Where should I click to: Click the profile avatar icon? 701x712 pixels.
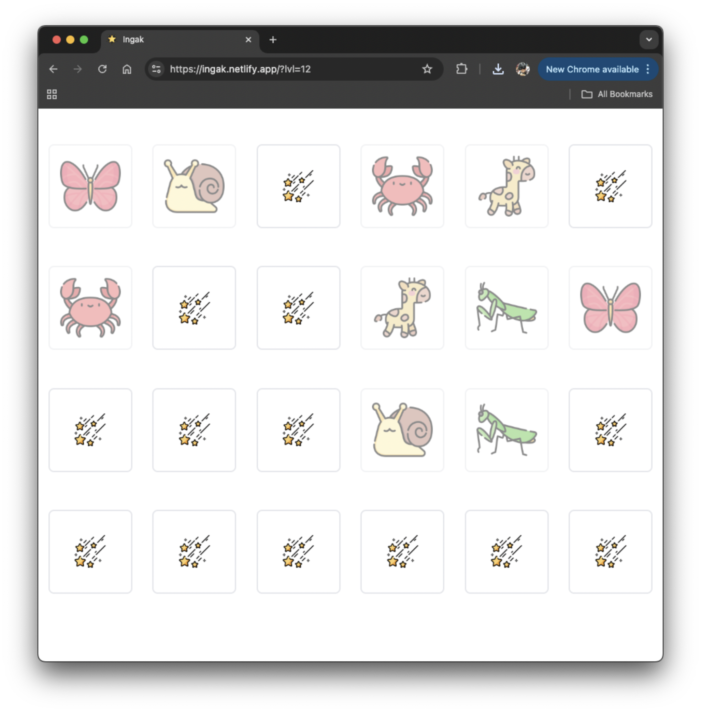pyautogui.click(x=523, y=69)
